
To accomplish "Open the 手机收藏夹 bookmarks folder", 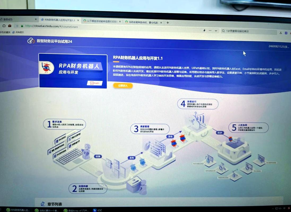I will [x=5, y=32].
